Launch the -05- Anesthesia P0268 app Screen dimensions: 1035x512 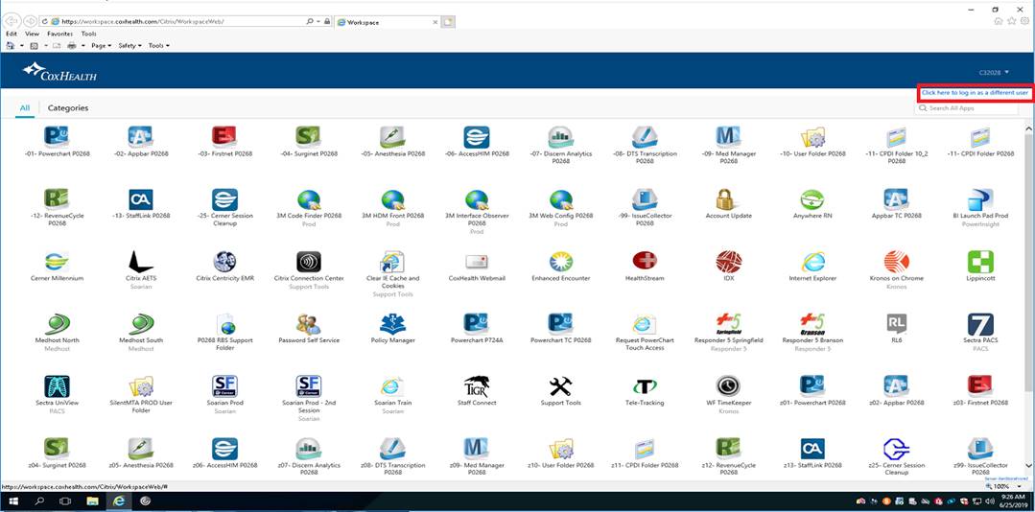pyautogui.click(x=392, y=136)
